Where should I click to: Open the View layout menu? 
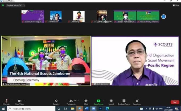pyautogui.click(x=176, y=5)
